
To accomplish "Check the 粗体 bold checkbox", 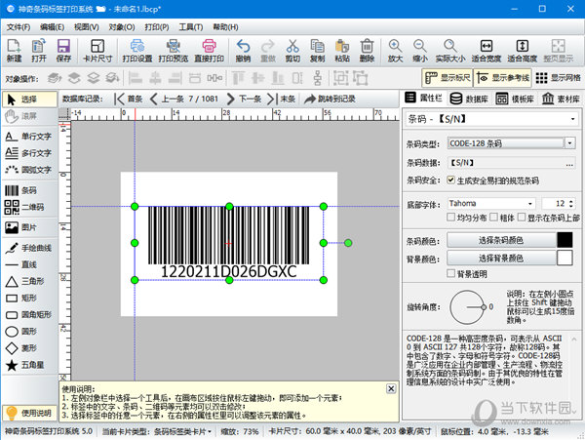I will tap(494, 218).
